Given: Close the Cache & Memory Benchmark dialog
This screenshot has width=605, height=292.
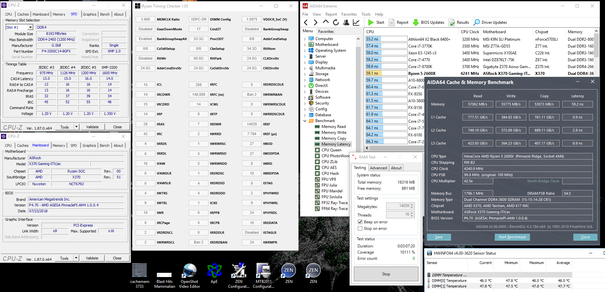Looking at the screenshot, I should pyautogui.click(x=585, y=237).
